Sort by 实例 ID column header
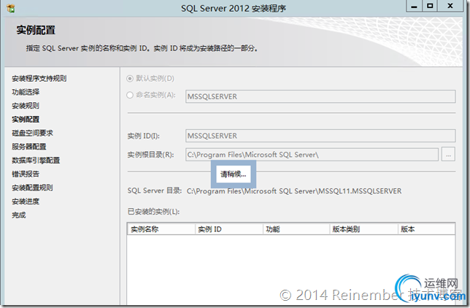 229,229
